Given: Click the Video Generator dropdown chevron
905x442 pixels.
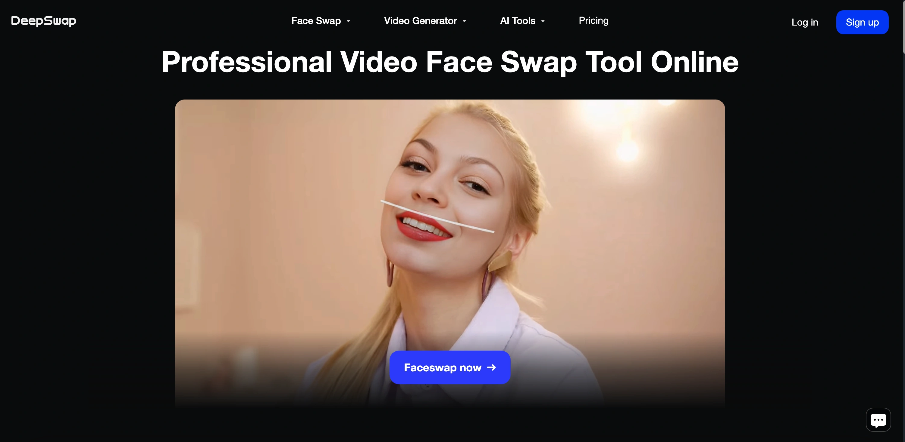Looking at the screenshot, I should click(x=464, y=21).
